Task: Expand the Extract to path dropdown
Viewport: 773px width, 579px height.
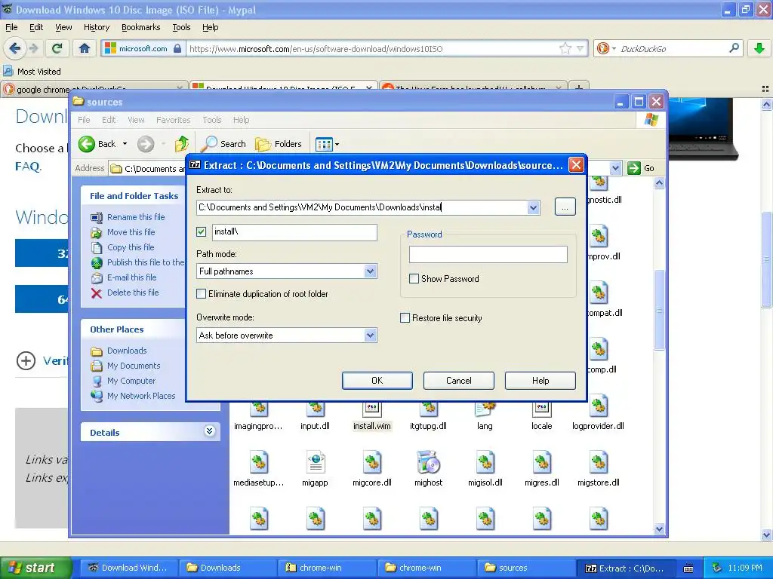Action: (x=533, y=208)
